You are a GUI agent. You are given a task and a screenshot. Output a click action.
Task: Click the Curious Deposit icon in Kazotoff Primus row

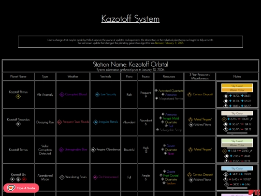tap(189, 94)
